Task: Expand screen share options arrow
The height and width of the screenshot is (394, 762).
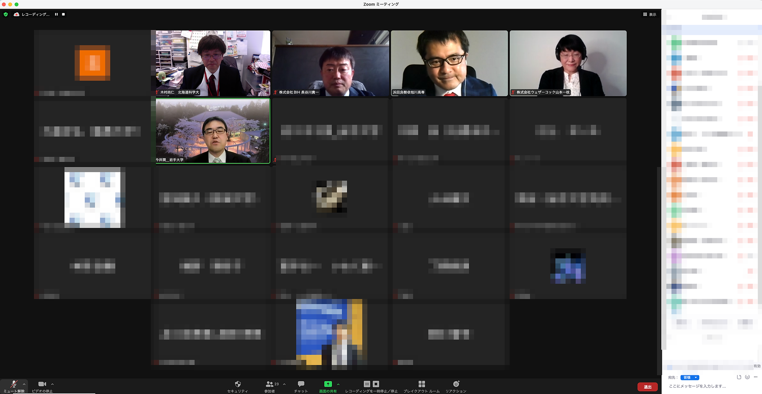Action: 338,384
